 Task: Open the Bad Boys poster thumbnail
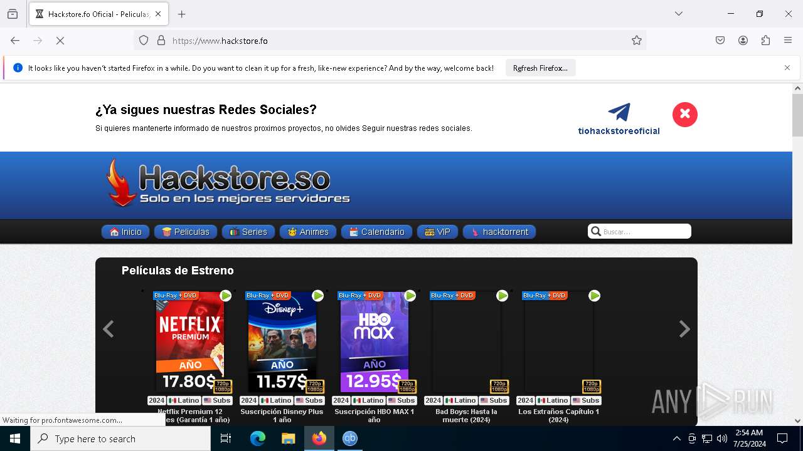(467, 342)
